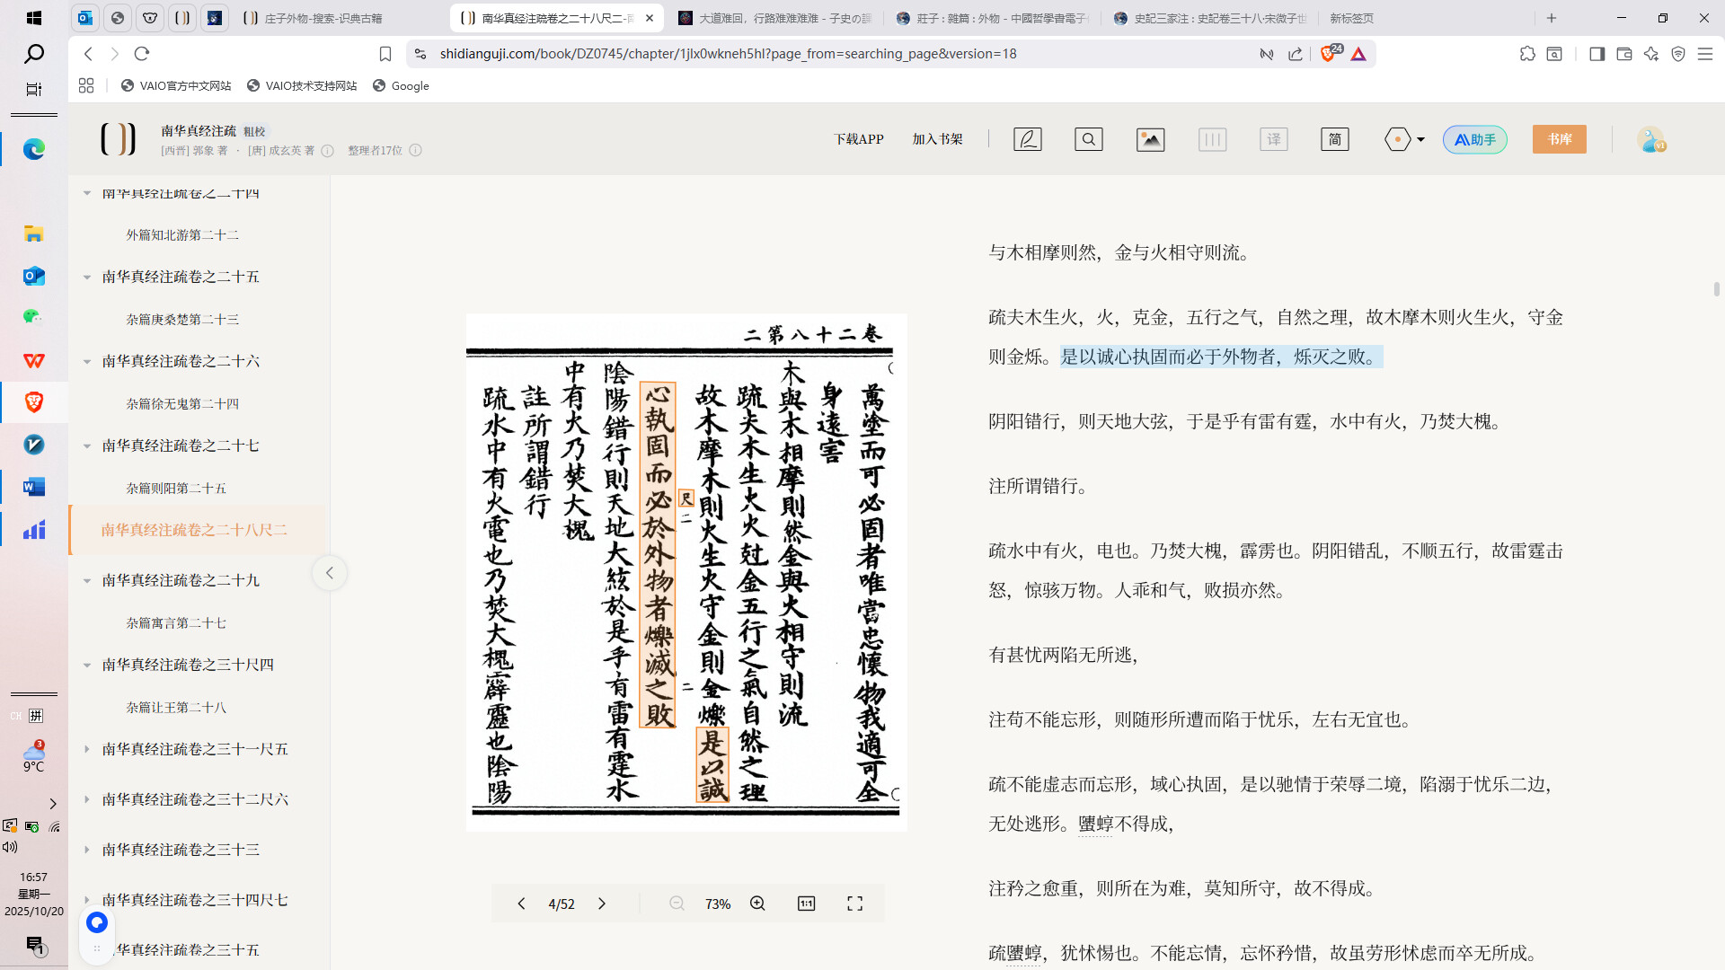1725x970 pixels.
Task: Bookmark this page in address bar
Action: click(385, 54)
